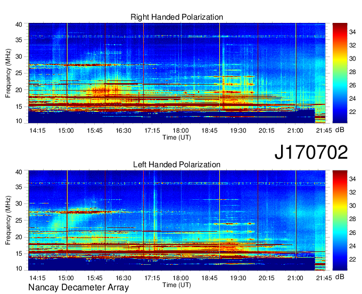Click the 25 MHz tick of the Right Handed plot
The width and height of the screenshot is (362, 294).
pos(19,73)
